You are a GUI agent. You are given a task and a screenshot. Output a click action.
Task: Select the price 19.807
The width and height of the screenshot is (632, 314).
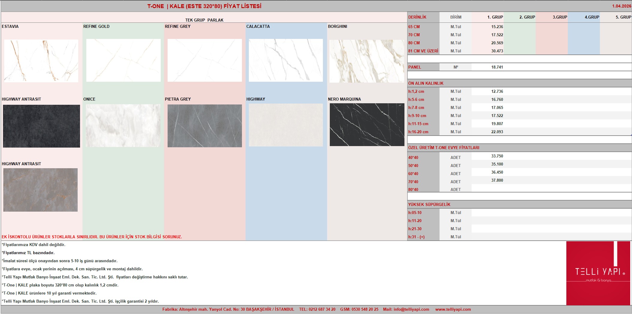coord(497,124)
